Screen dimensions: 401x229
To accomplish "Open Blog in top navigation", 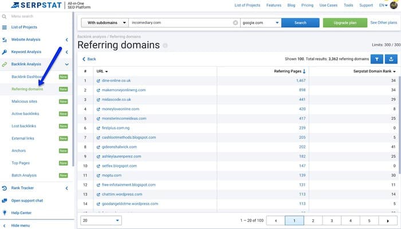I will click(291, 5).
